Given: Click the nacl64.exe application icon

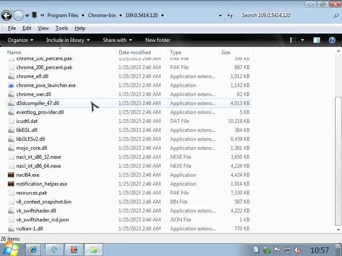Looking at the screenshot, I should point(11,175).
